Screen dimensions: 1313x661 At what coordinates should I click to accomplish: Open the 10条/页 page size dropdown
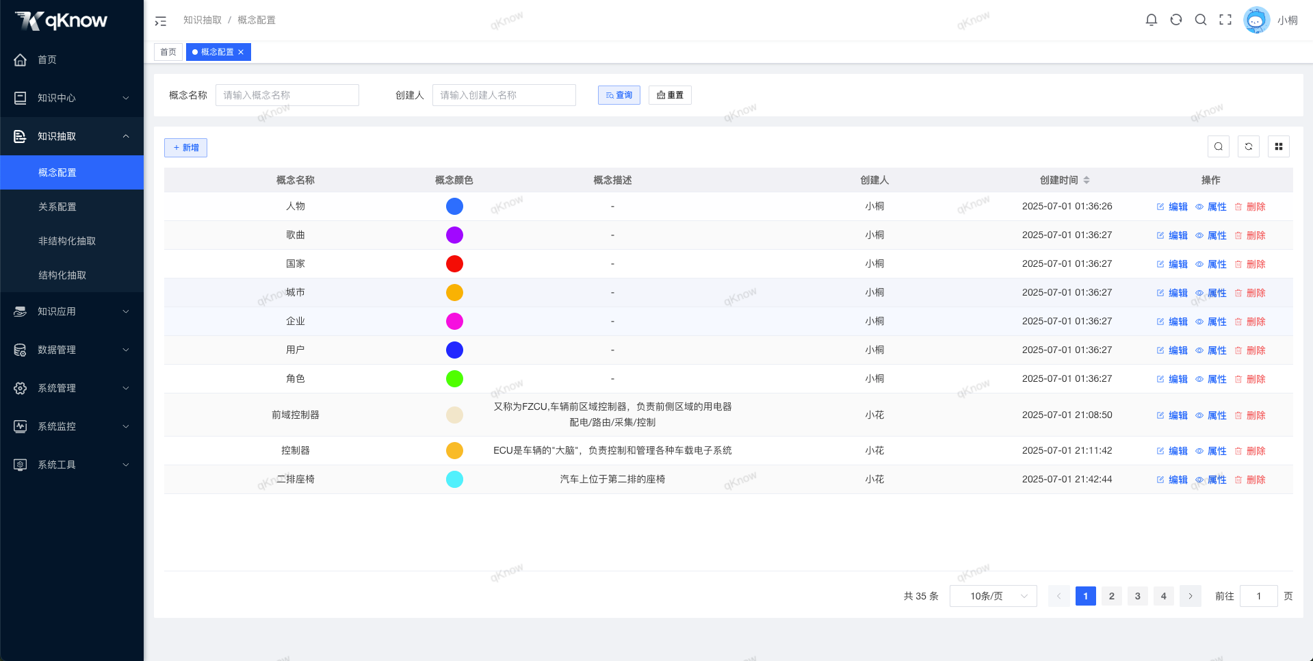[x=993, y=596]
